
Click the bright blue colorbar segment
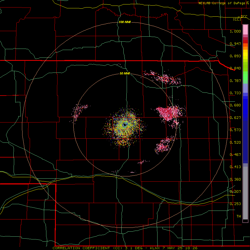pyautogui.click(x=245, y=108)
